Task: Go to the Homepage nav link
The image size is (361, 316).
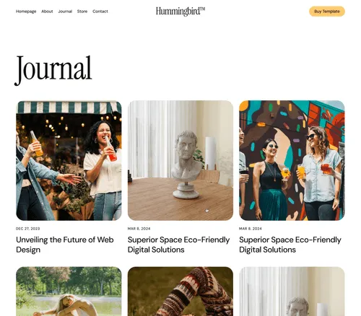Action: (26, 12)
